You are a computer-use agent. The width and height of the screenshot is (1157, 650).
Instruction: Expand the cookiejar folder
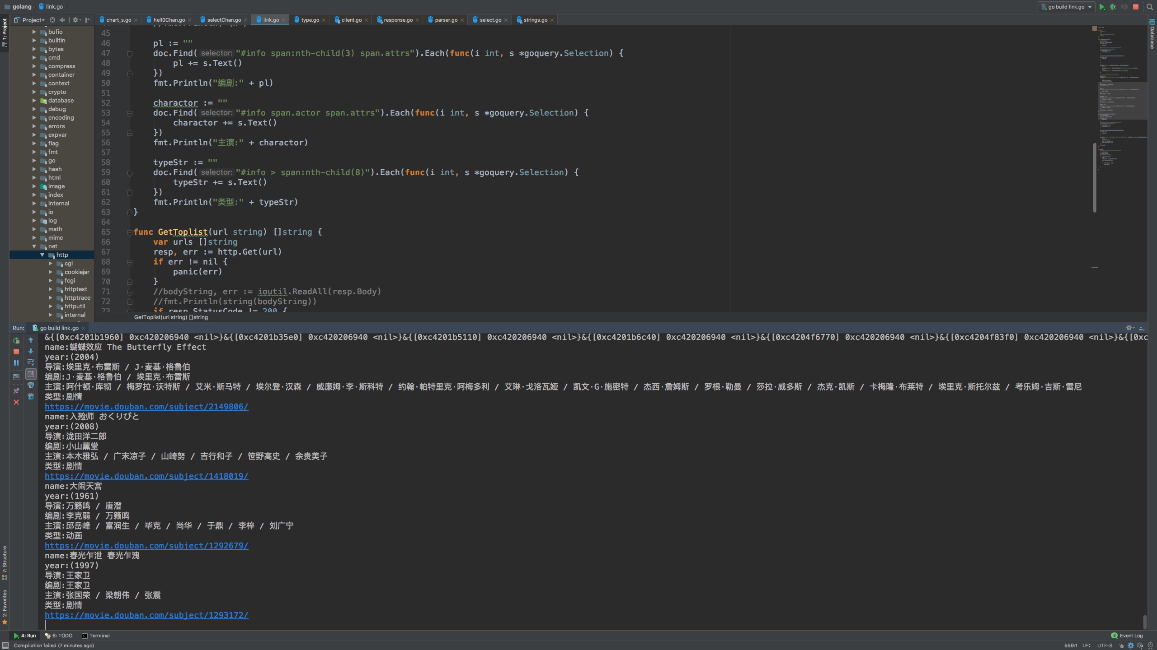(50, 272)
